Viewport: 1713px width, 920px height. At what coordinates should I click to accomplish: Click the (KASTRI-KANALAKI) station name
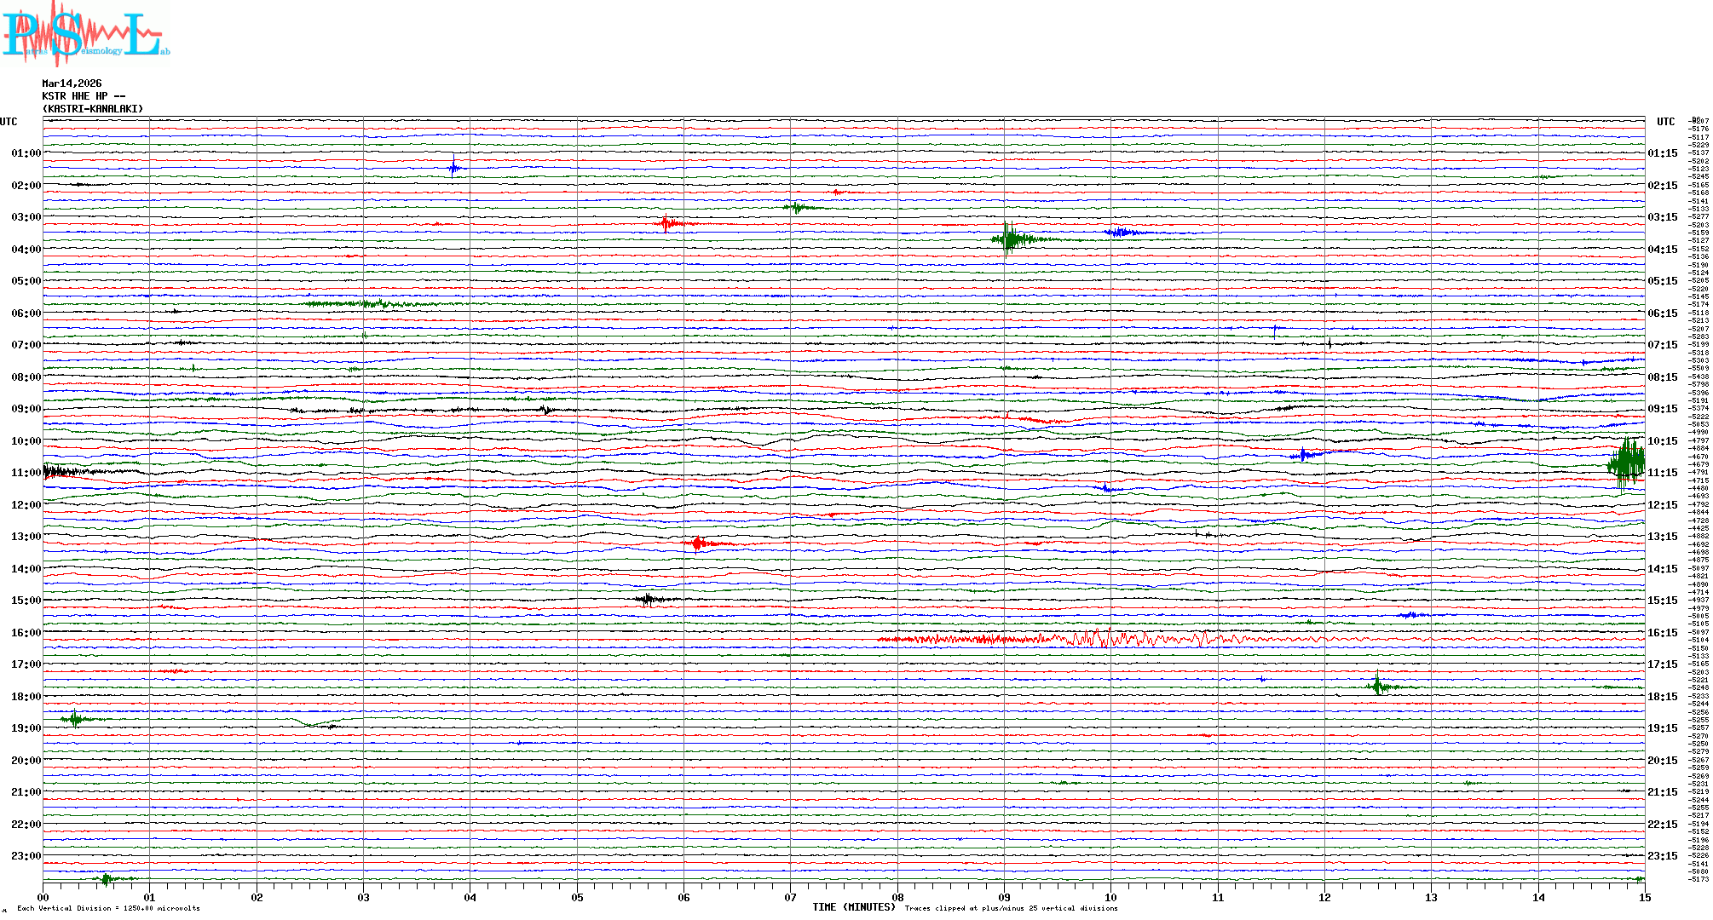coord(93,109)
